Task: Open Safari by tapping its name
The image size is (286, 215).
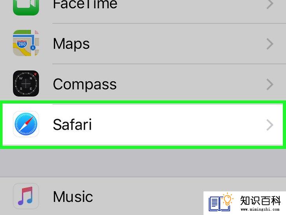Action: 72,124
